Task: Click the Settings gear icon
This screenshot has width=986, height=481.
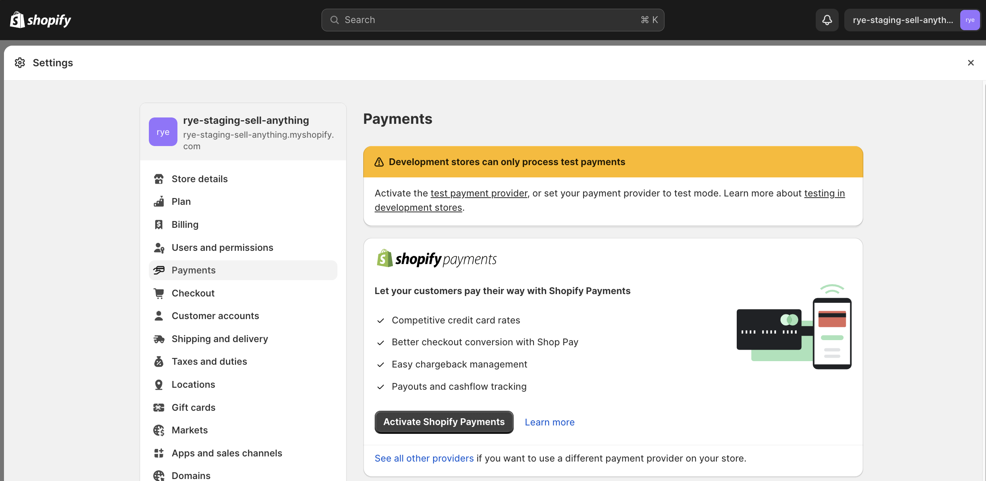Action: pos(20,63)
